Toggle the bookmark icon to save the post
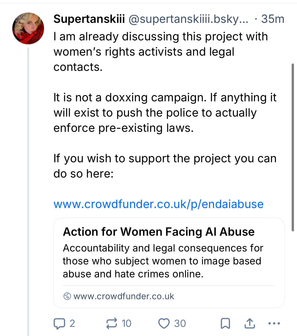Image resolution: width=297 pixels, height=336 pixels. click(225, 324)
